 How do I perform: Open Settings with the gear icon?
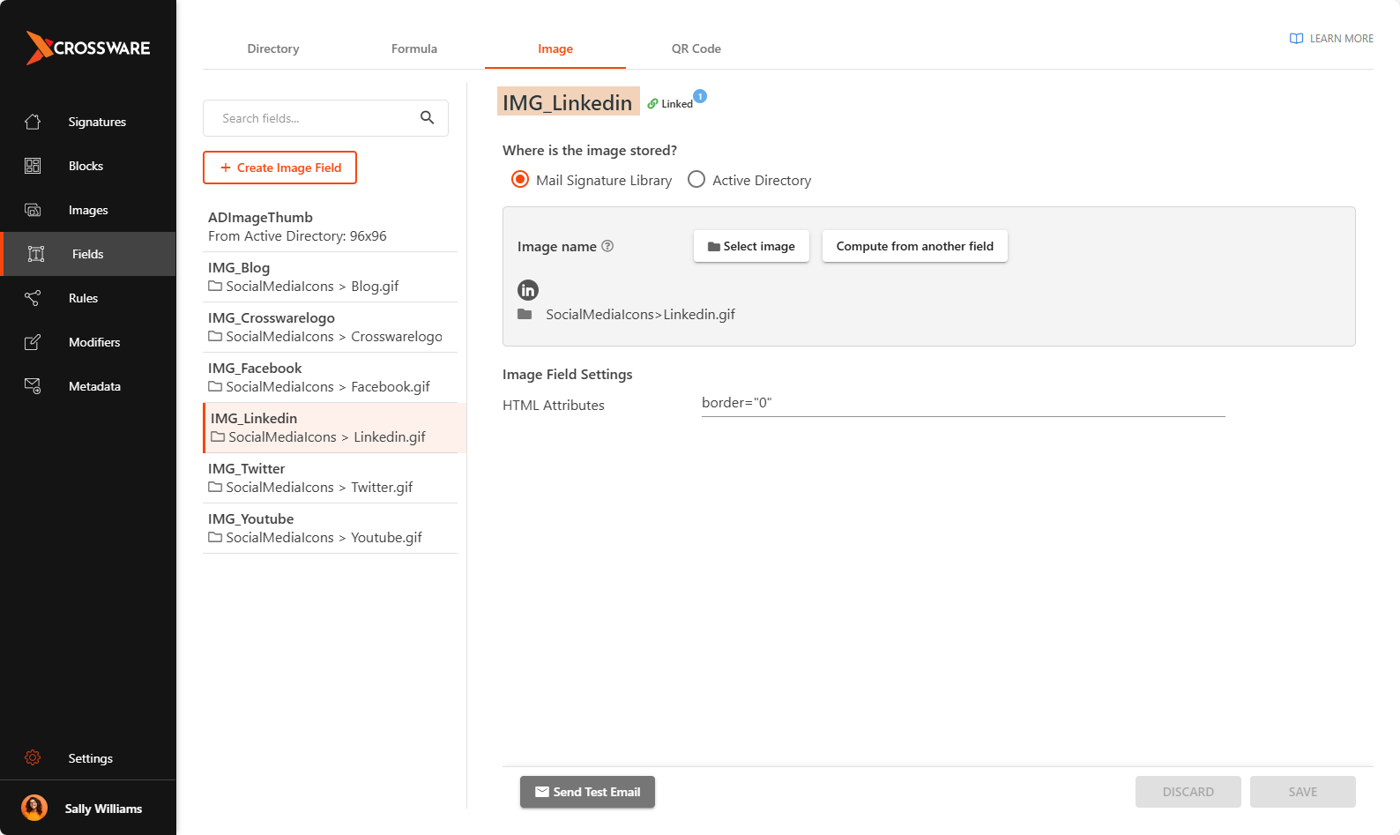pyautogui.click(x=33, y=757)
